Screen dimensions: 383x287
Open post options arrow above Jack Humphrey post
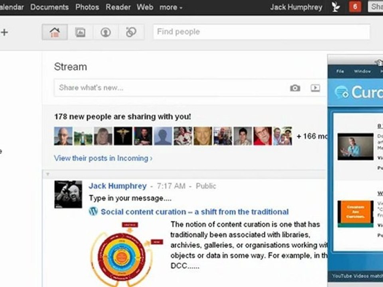(47, 174)
